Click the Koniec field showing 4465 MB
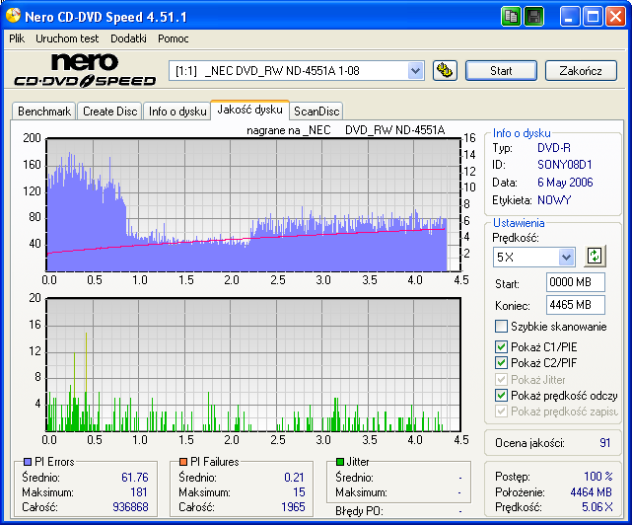The height and width of the screenshot is (525, 632). (576, 305)
